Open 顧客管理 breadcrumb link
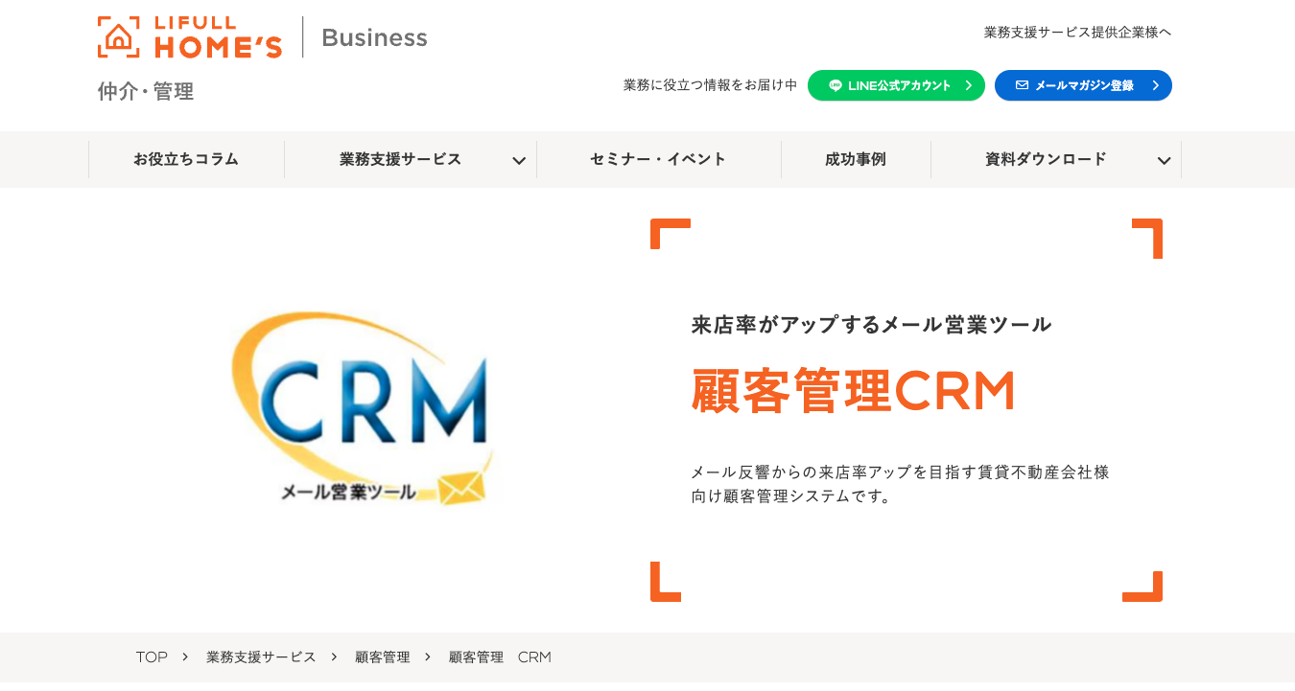The image size is (1295, 691). click(382, 656)
